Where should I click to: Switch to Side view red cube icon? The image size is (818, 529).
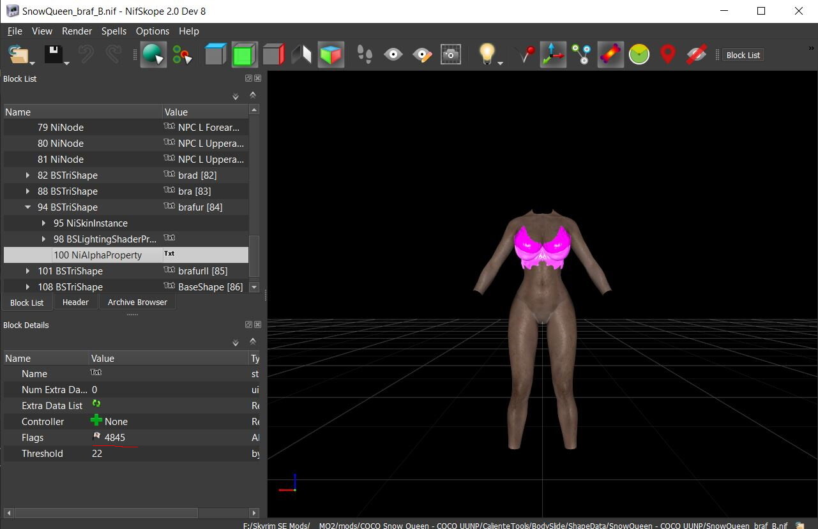pos(273,54)
